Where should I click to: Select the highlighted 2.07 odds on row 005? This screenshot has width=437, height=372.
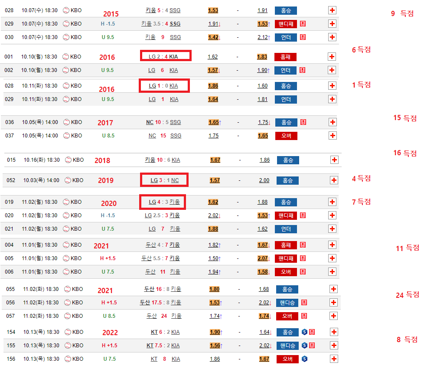click(x=263, y=258)
